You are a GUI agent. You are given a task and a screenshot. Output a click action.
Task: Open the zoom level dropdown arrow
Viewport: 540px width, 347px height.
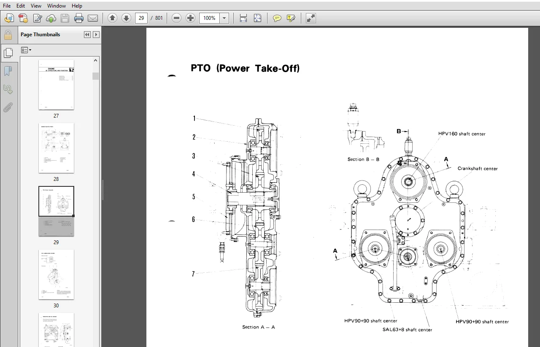point(224,18)
